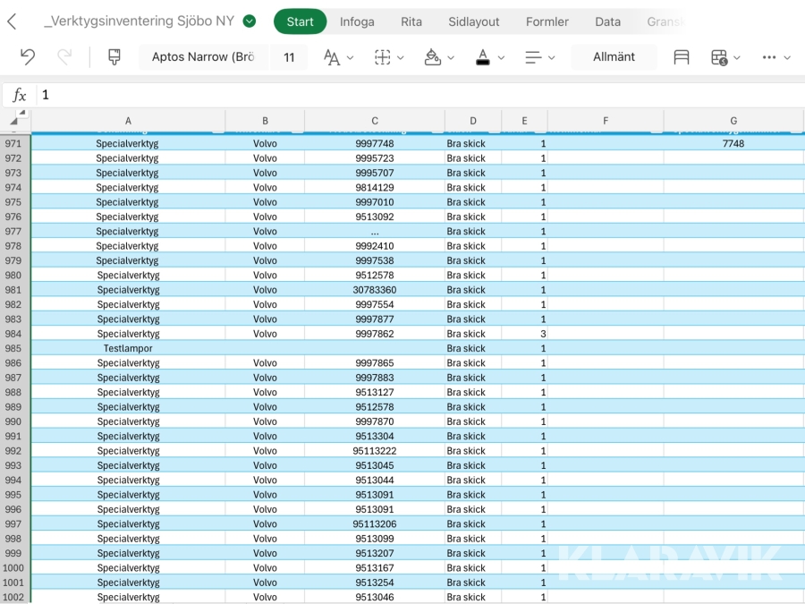The height and width of the screenshot is (604, 805).
Task: Tap the green saved status badge
Action: pyautogui.click(x=250, y=21)
